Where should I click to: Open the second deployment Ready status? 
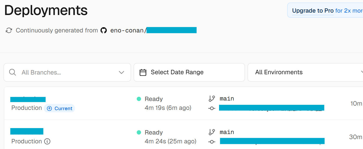(x=154, y=132)
